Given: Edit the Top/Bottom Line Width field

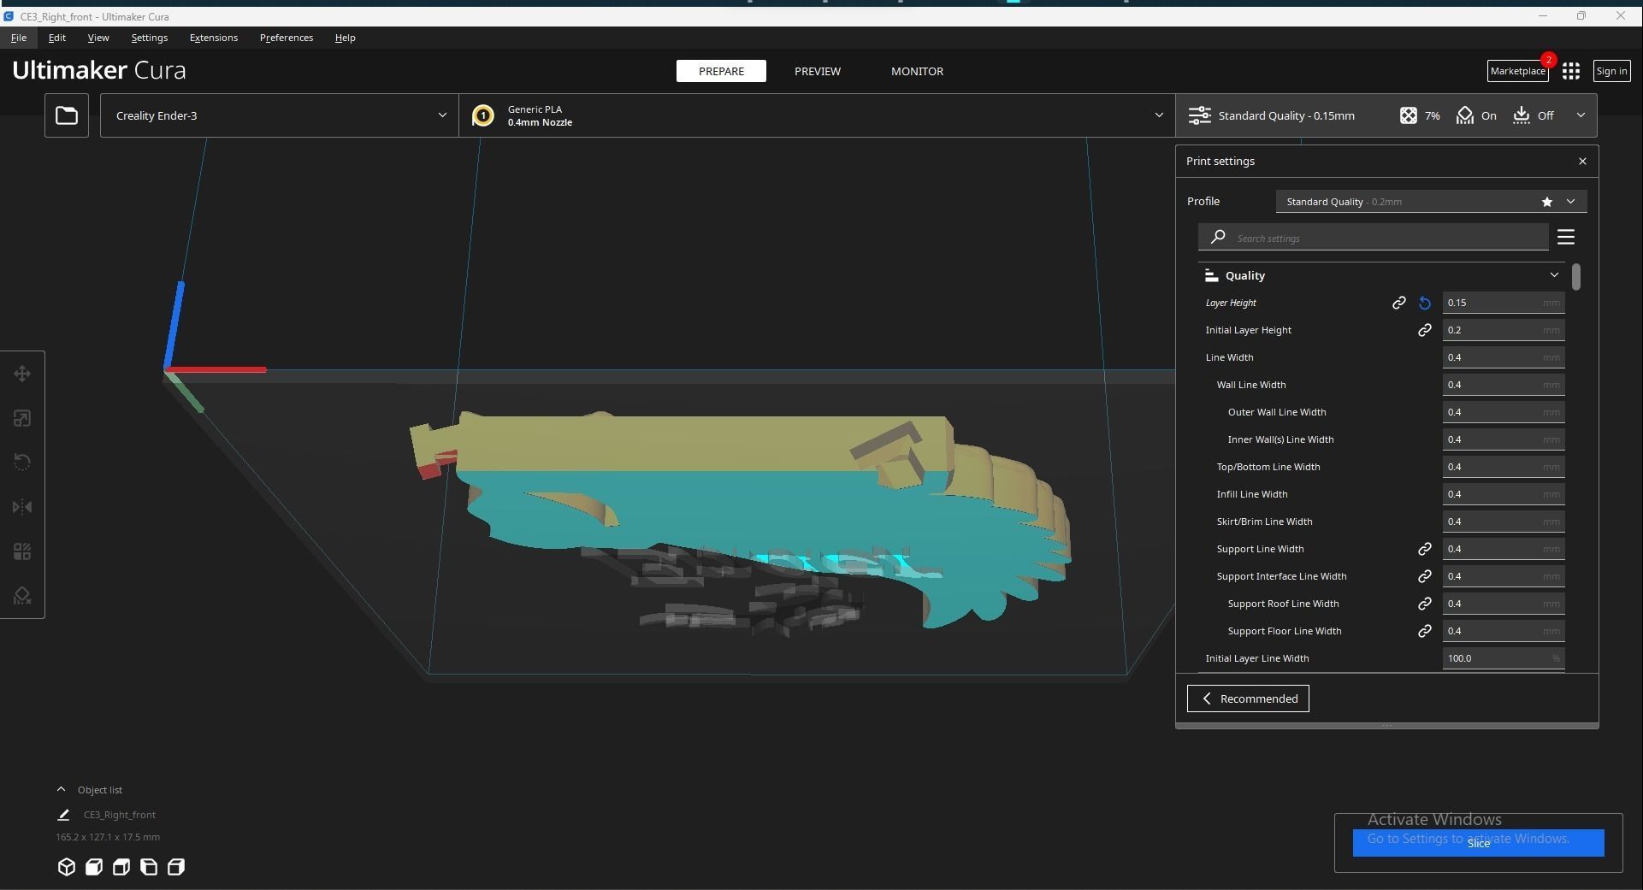Looking at the screenshot, I should click(x=1504, y=467).
